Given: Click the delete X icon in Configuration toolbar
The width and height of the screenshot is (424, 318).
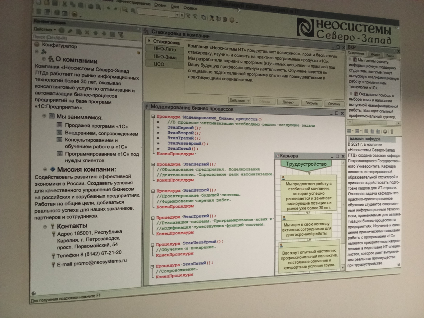Looking at the screenshot, I should pyautogui.click(x=87, y=32).
